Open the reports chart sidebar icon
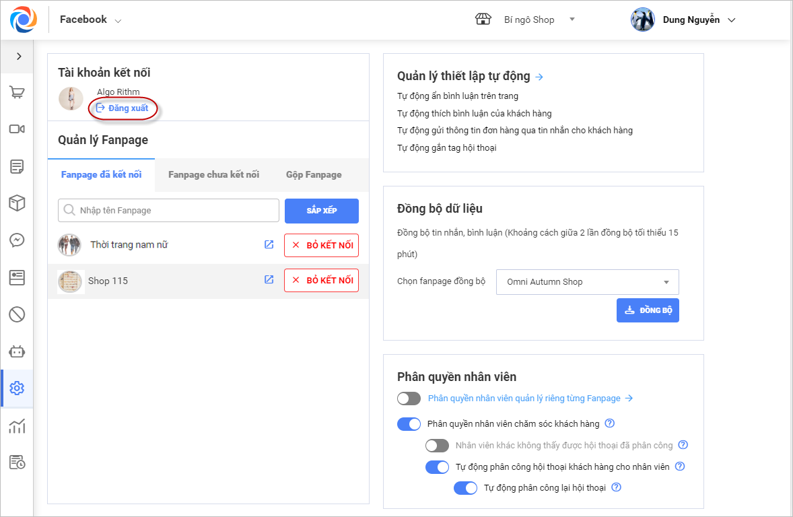The image size is (793, 517). [x=17, y=425]
